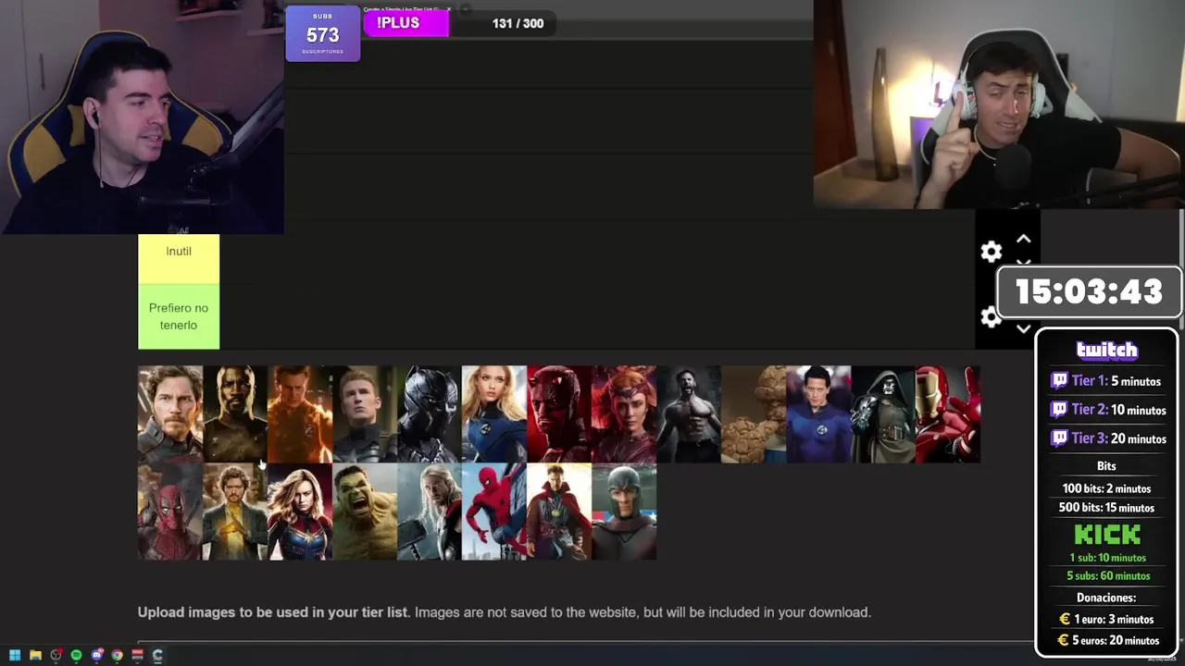Pick the Spider-Man image
Screen dimensions: 1185x666
[494, 512]
